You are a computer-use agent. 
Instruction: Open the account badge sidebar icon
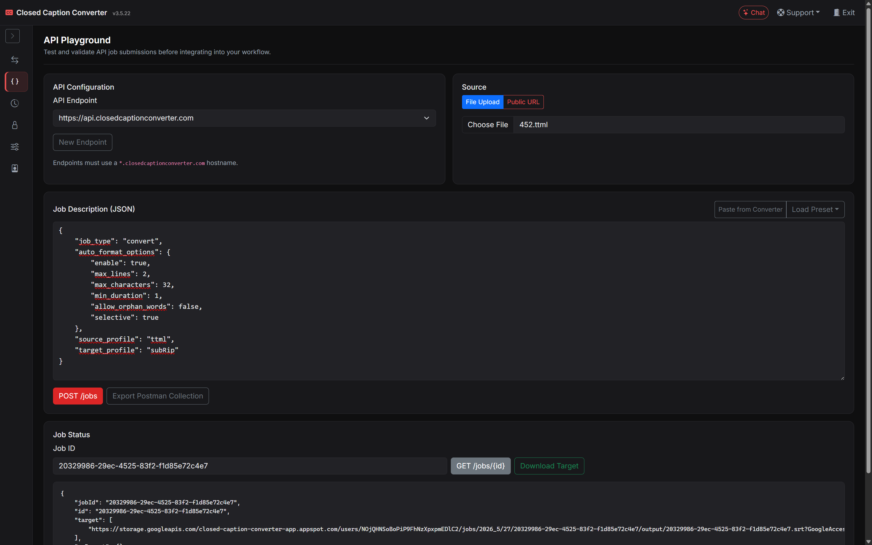pos(15,168)
